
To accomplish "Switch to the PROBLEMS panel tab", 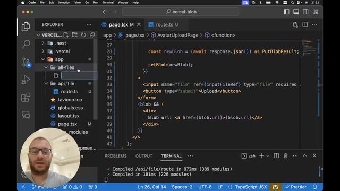I will tap(116, 156).
